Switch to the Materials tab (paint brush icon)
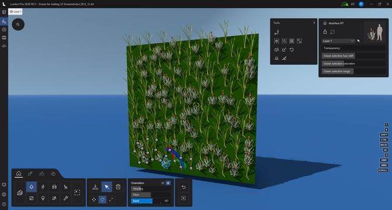Image resolution: width=392 pixels, height=210 pixels. [30, 173]
